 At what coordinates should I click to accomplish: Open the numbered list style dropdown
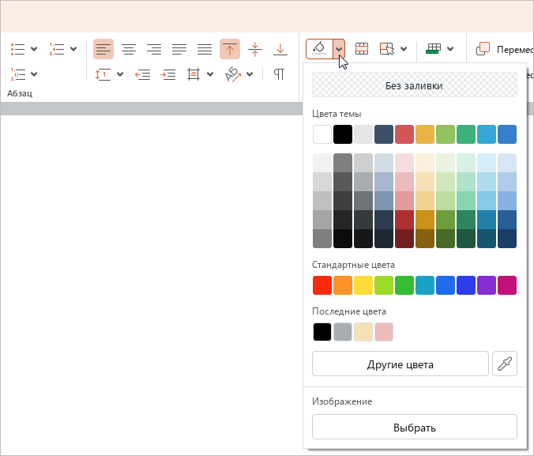tap(73, 49)
